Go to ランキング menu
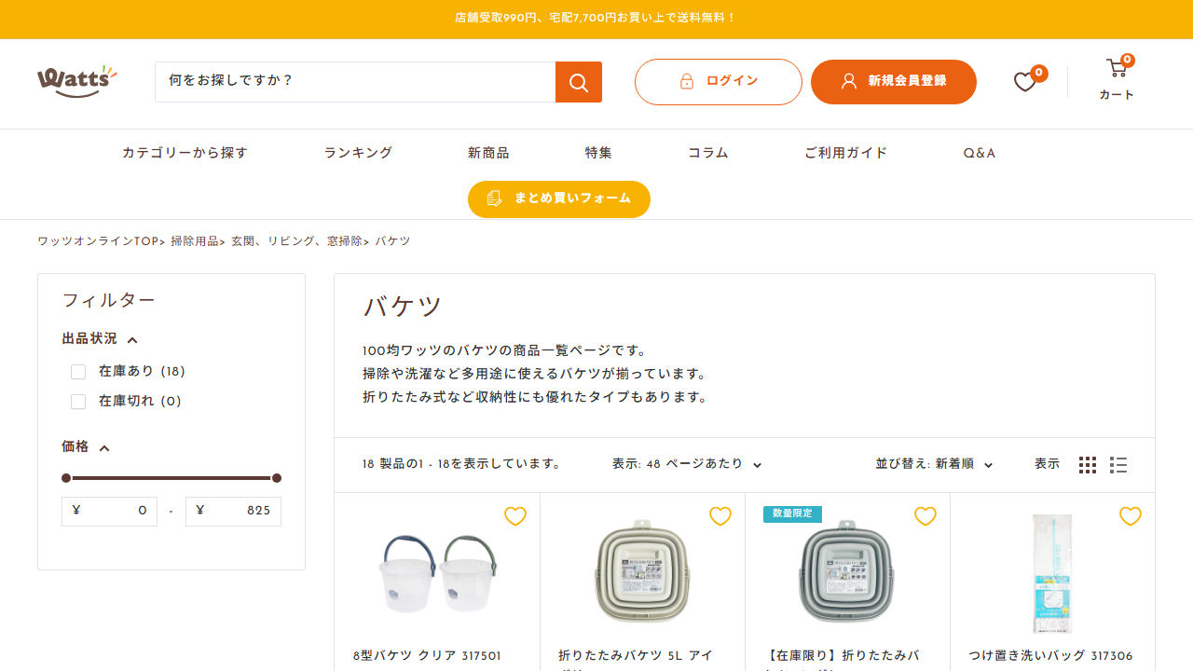The image size is (1193, 671). coord(358,153)
